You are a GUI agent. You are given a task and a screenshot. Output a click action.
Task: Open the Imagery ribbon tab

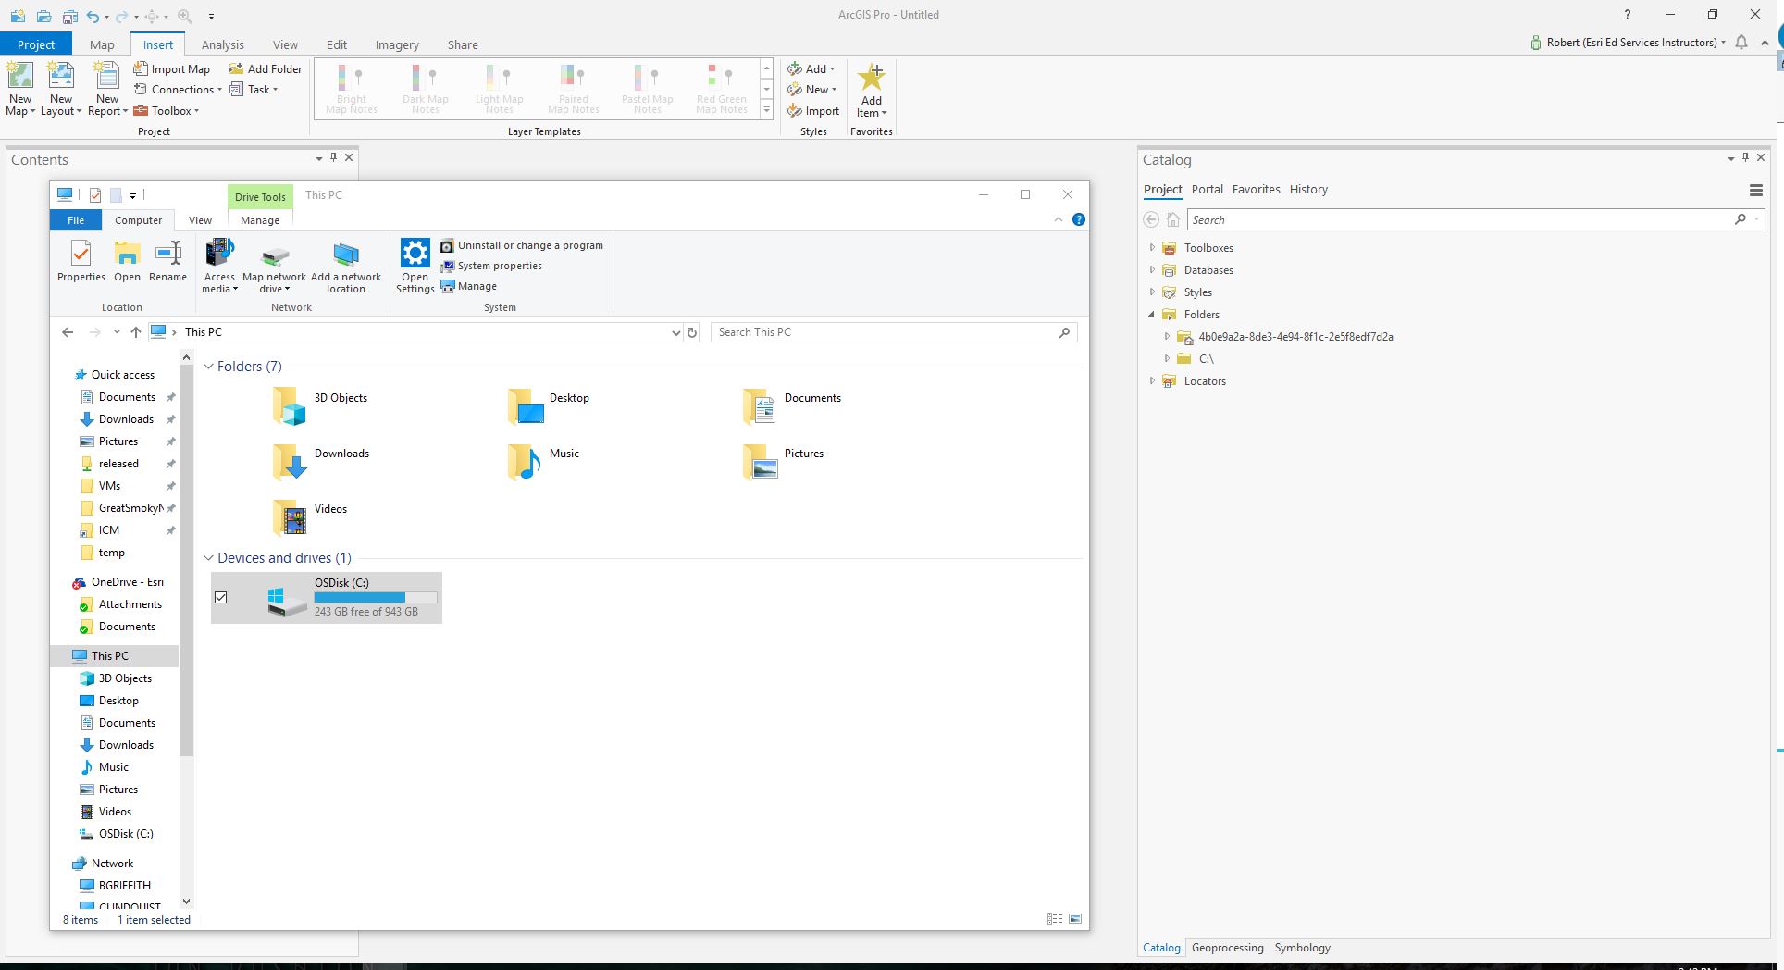[x=397, y=44]
